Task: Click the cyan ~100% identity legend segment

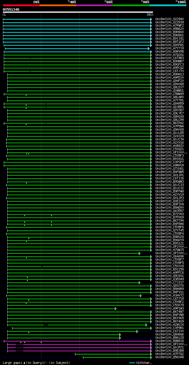Action: 168,5
